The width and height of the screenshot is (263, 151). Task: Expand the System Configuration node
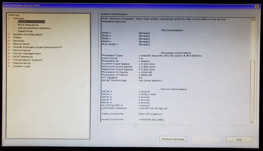coord(9,34)
